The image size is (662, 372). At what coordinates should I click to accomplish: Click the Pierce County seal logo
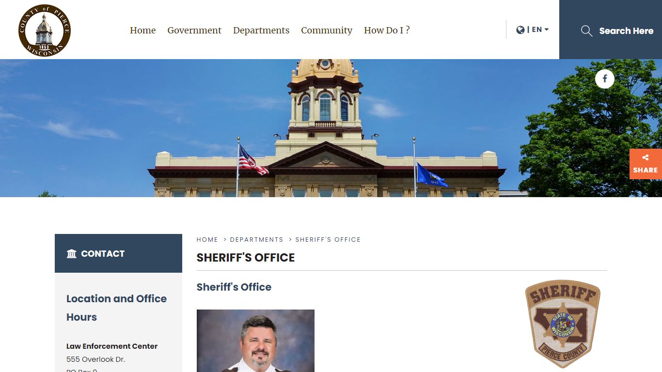[45, 31]
